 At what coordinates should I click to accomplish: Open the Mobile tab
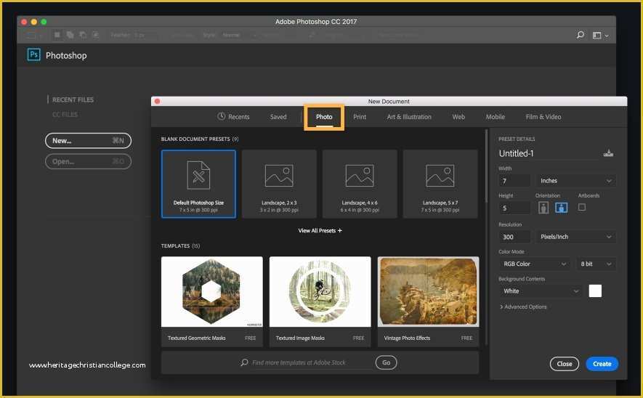point(495,117)
